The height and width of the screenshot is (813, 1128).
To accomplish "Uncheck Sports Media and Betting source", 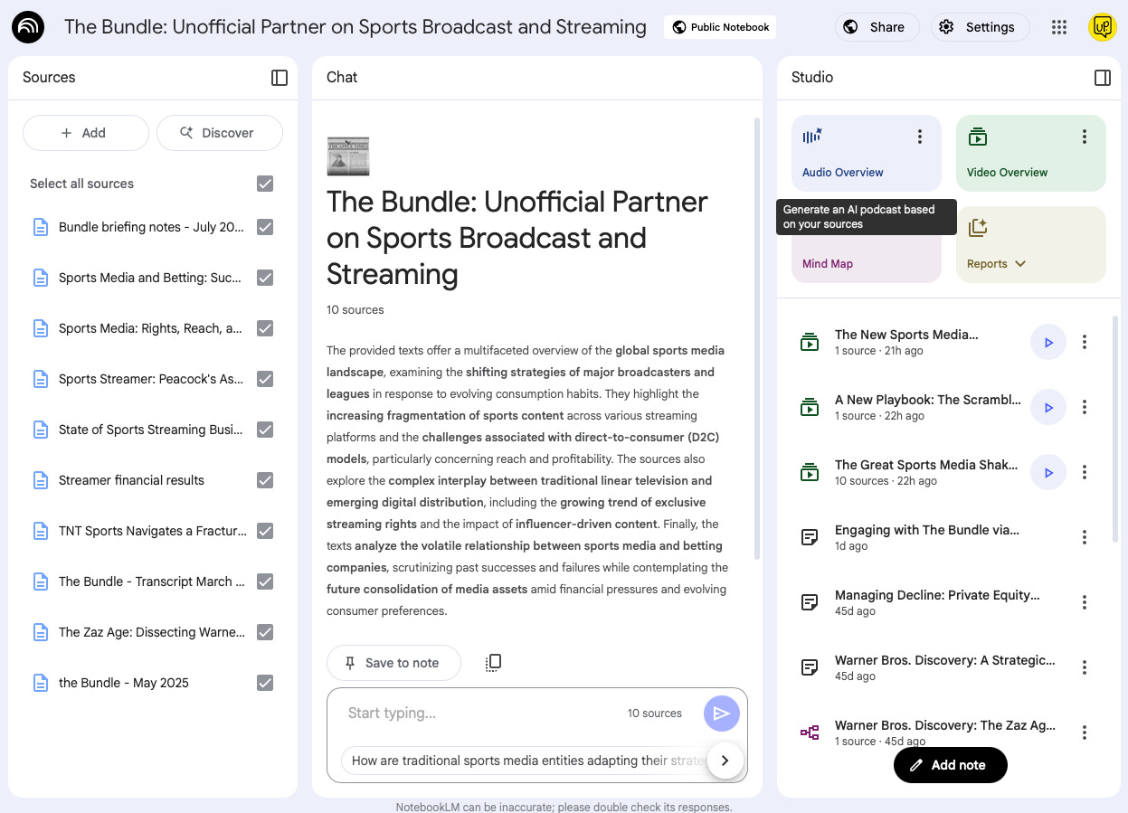I will (x=265, y=278).
